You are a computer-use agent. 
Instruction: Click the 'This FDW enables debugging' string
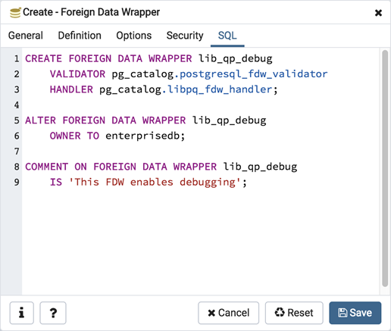tap(155, 183)
